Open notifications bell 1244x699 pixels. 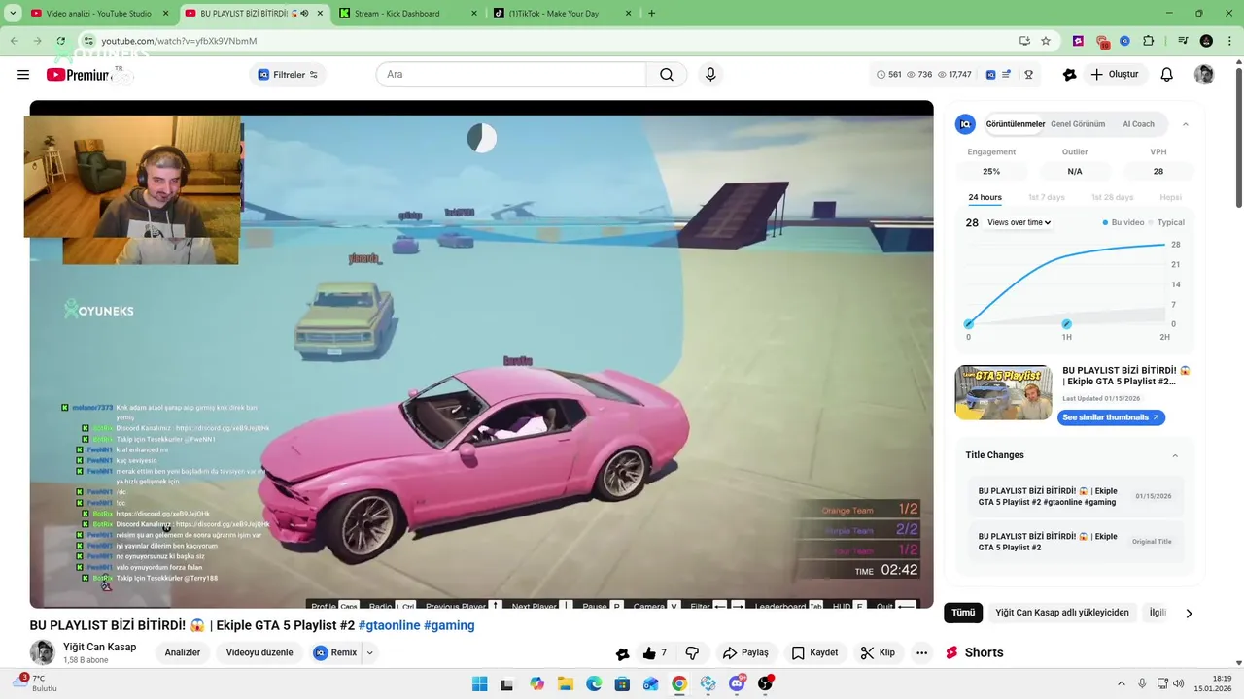click(1167, 75)
